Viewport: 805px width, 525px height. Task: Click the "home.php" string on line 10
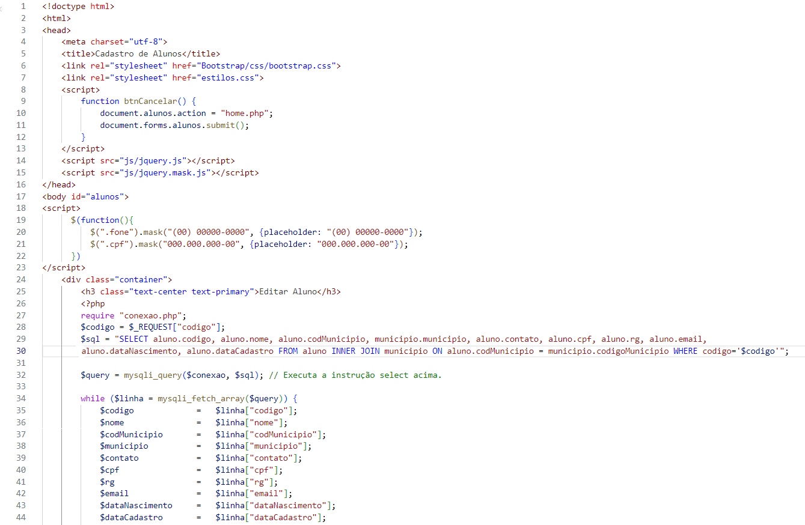point(246,113)
